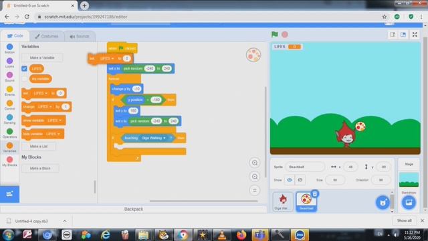Open the LIFES dropdown in the script's set block

pos(107,58)
